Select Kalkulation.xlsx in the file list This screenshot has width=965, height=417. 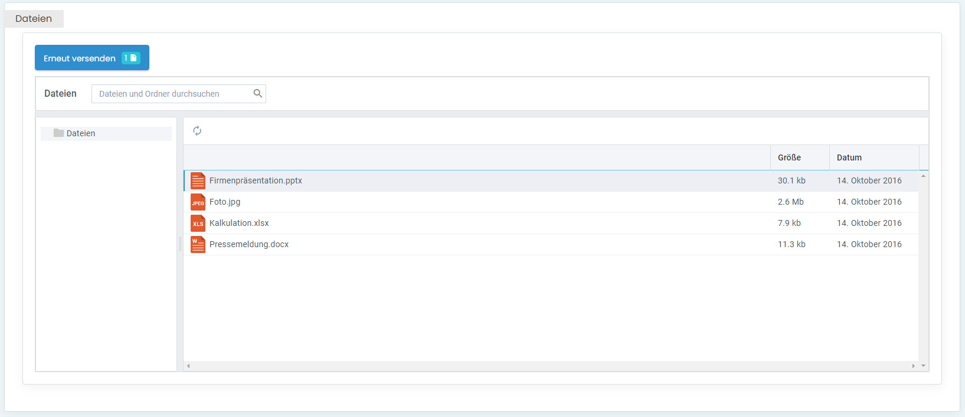click(239, 223)
